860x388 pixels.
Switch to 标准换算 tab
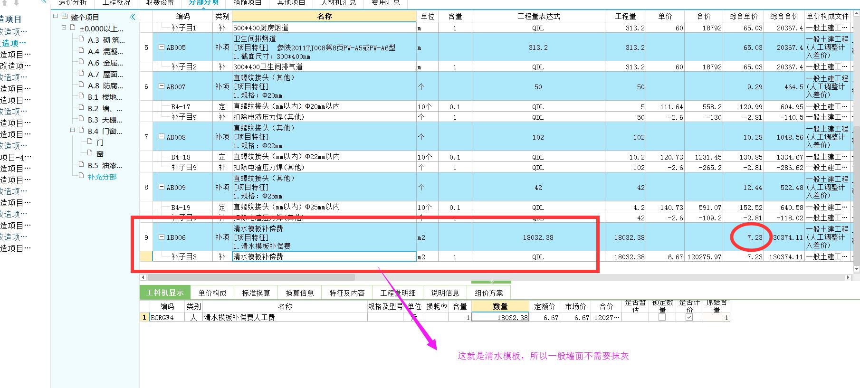tap(256, 293)
